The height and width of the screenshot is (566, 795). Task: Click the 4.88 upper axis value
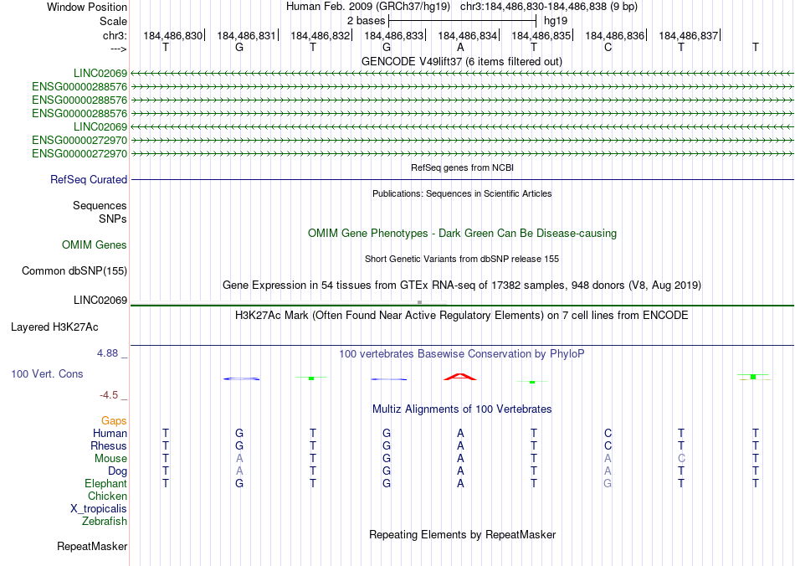click(x=107, y=353)
